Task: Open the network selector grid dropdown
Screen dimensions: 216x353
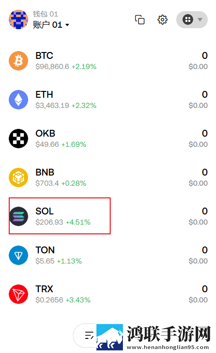Action: pos(192,19)
